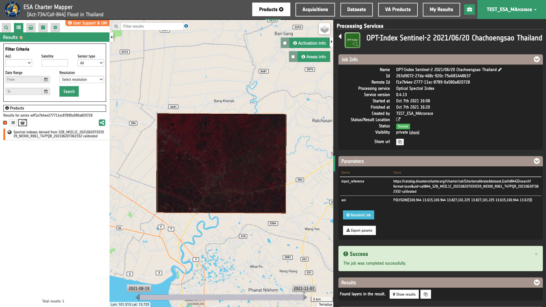Open the basket tab in the sidebar
The height and width of the screenshot is (307, 546).
point(31,28)
